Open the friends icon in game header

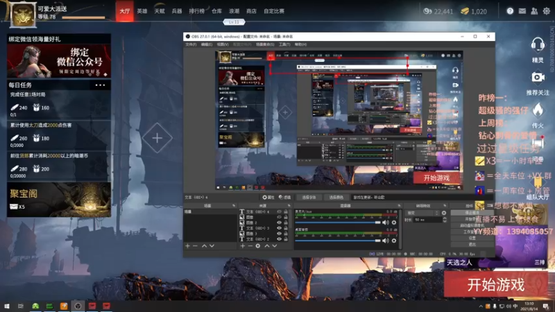click(x=534, y=11)
